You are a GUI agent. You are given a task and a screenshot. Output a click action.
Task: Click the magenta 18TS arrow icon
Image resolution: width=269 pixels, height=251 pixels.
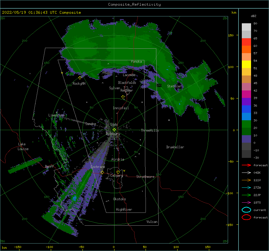246,203
